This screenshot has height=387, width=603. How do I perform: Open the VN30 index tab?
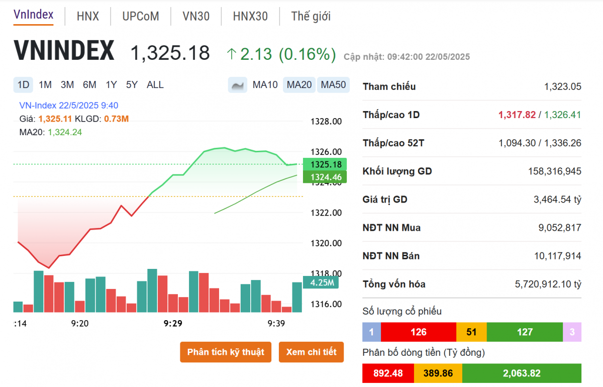pos(196,16)
